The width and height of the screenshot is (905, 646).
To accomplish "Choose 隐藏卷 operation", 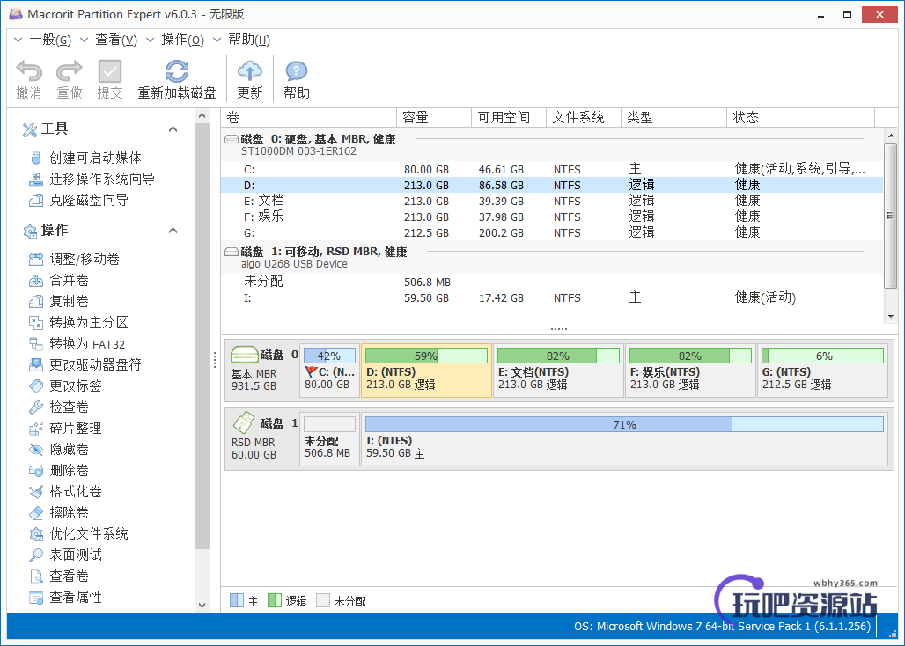I will 59,450.
